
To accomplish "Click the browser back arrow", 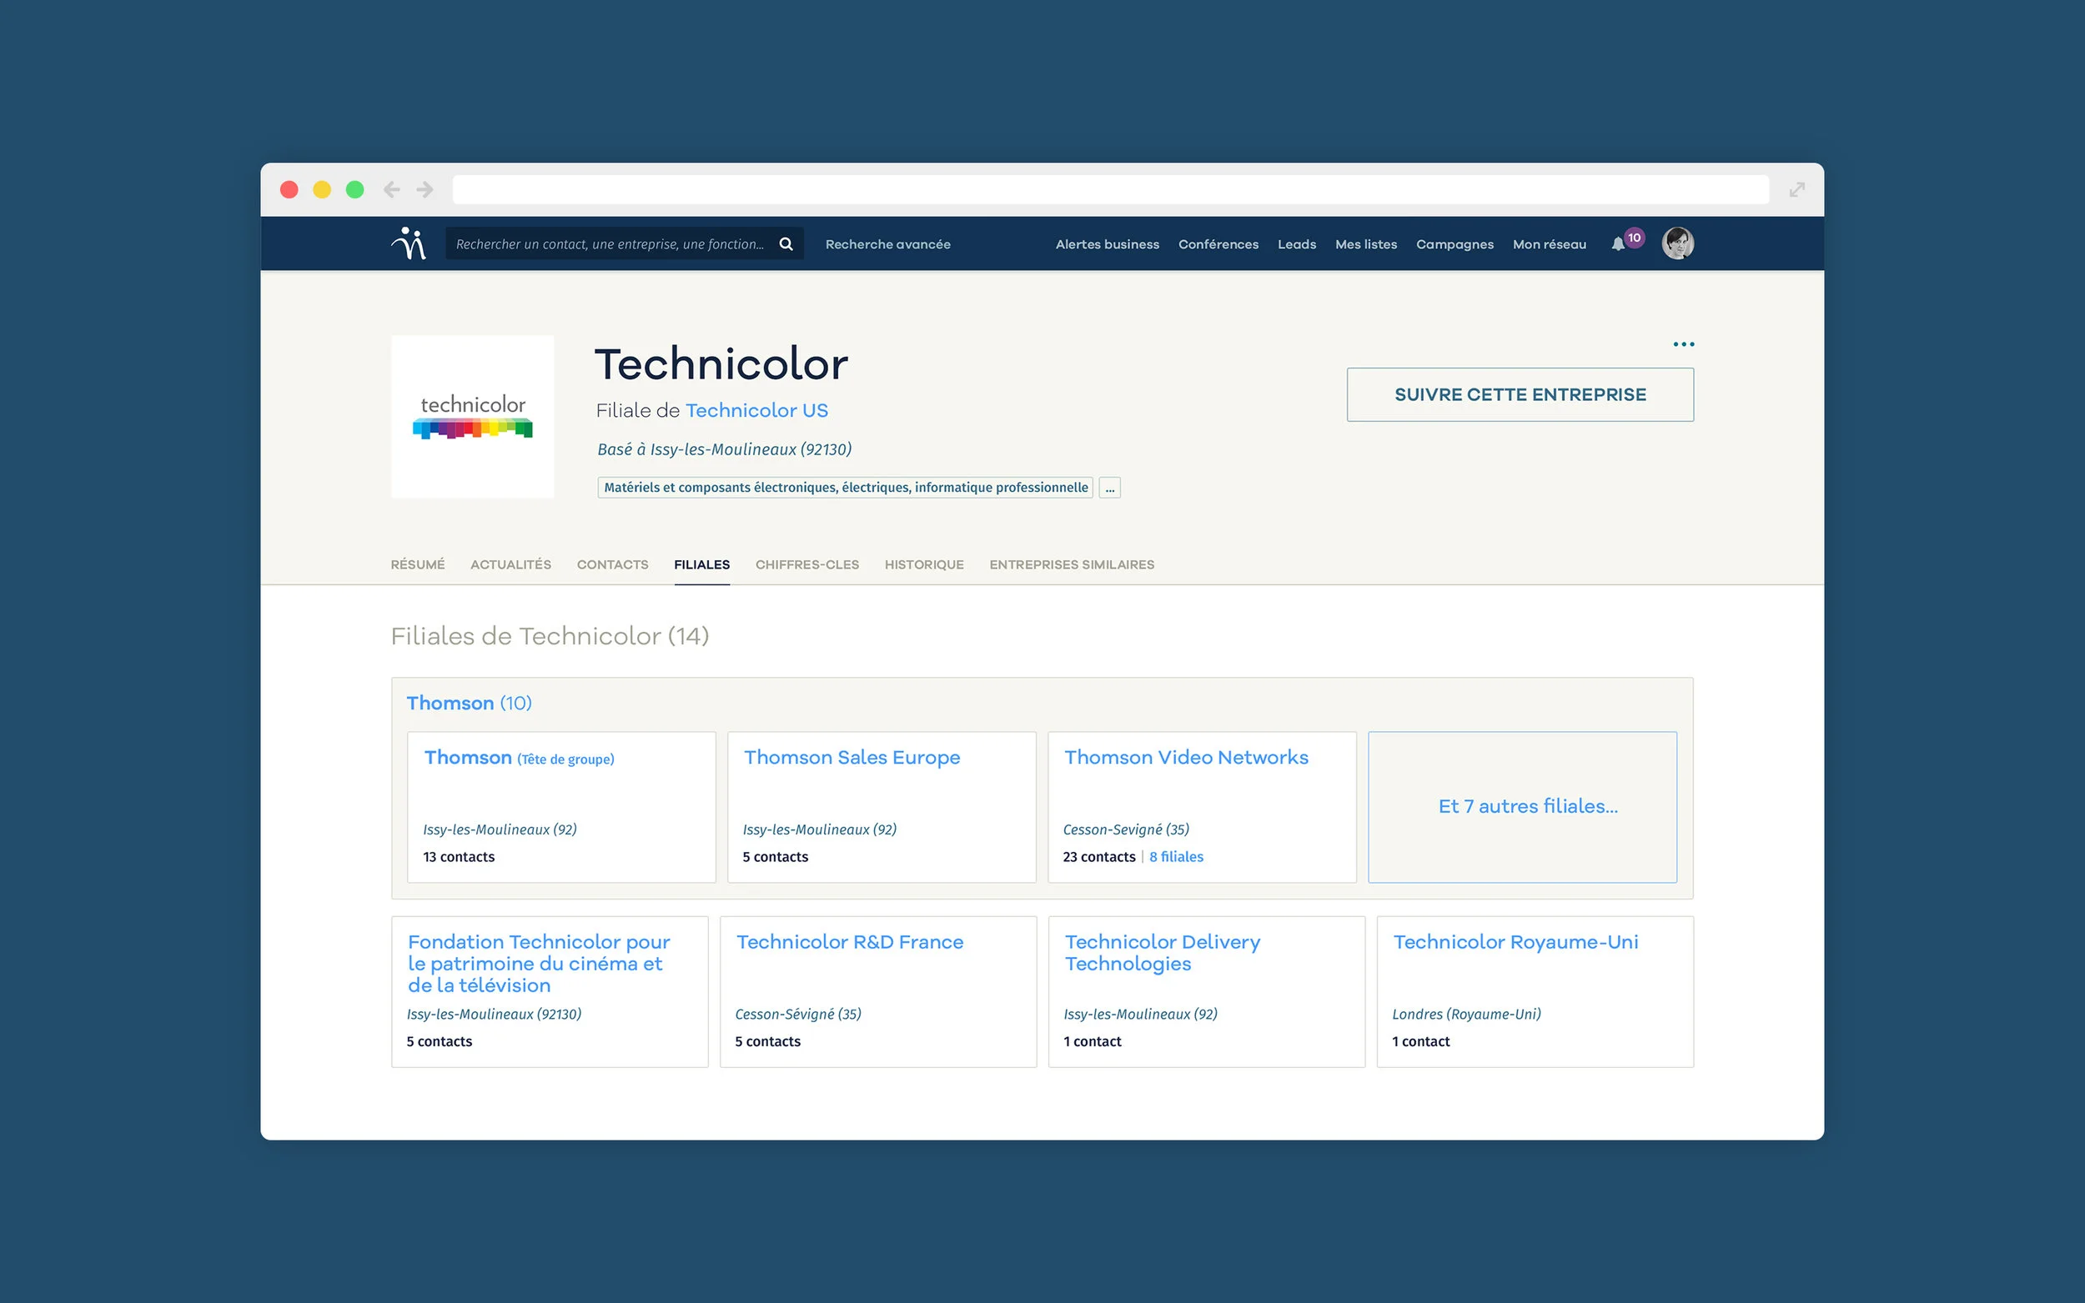I will point(391,189).
